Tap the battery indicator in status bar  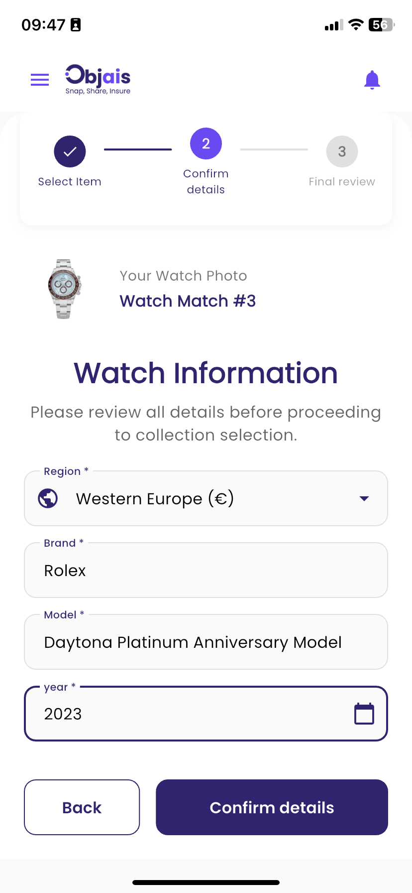point(381,25)
